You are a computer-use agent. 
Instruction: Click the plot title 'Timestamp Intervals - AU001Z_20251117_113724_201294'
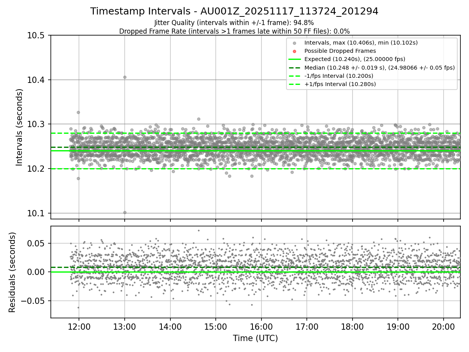pyautogui.click(x=234, y=11)
